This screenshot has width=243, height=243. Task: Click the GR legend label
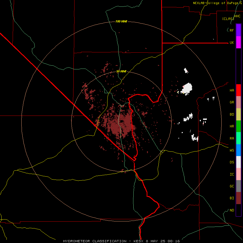coord(232,102)
